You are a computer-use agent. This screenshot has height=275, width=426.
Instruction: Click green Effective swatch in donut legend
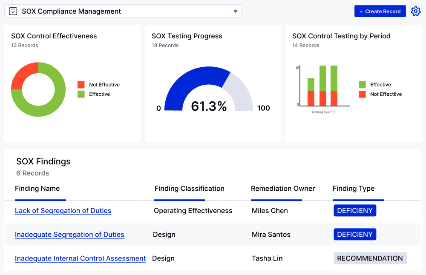click(x=81, y=94)
